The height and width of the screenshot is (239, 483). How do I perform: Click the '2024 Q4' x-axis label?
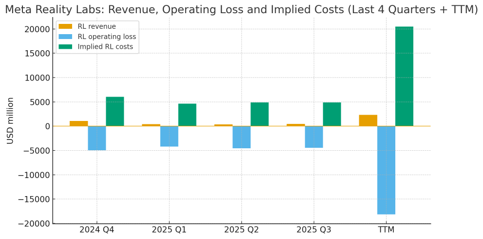[97, 230]
